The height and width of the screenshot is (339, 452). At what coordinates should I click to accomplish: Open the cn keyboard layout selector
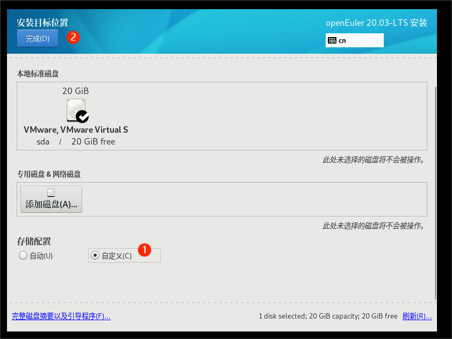click(x=354, y=40)
